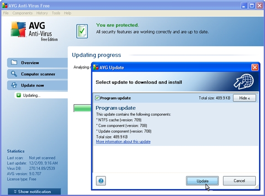Click the protected status clipboard icon
Image resolution: width=265 pixels, height=196 pixels.
click(82, 31)
